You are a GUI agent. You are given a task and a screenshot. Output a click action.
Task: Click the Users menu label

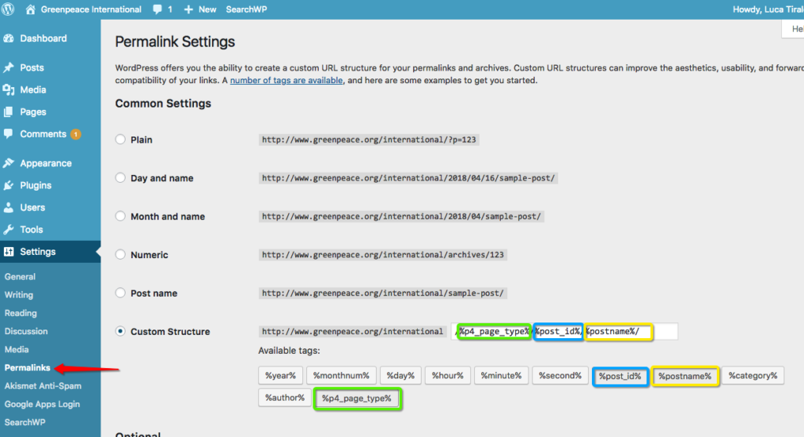pos(32,207)
